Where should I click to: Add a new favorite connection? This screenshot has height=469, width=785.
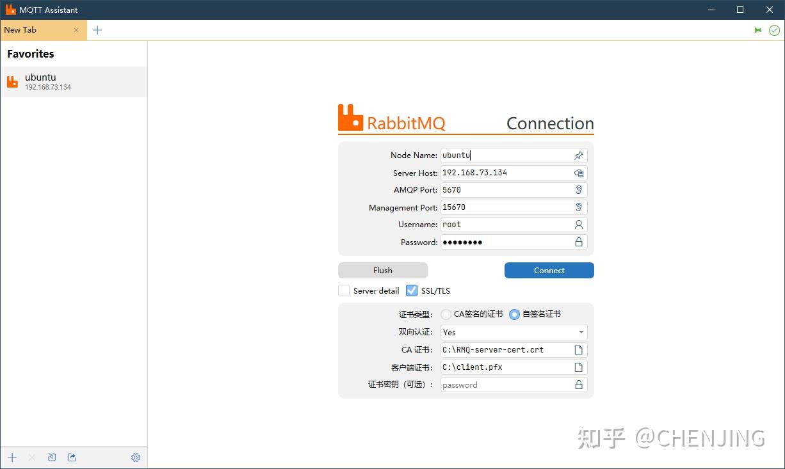pos(12,457)
